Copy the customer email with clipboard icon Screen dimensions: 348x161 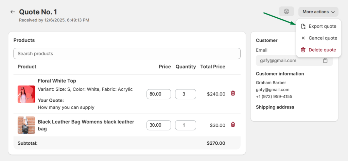pos(325,60)
